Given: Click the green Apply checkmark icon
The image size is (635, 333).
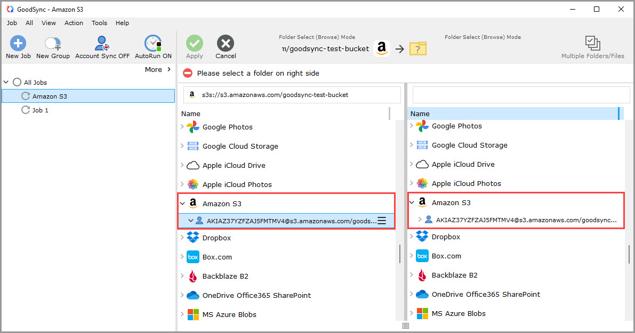Looking at the screenshot, I should pyautogui.click(x=195, y=44).
